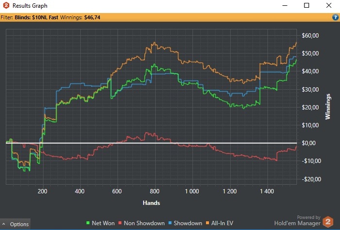This screenshot has height=230, width=340.
Task: Toggle the Showdown legend entry
Action: click(x=185, y=223)
